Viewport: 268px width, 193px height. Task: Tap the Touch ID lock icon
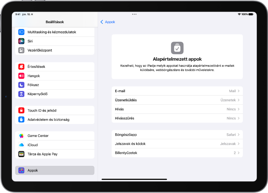coord(21,110)
